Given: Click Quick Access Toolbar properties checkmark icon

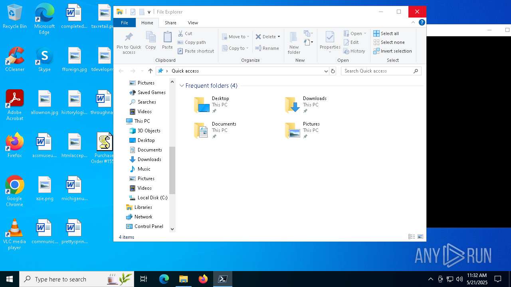Looking at the screenshot, I should pos(133,12).
